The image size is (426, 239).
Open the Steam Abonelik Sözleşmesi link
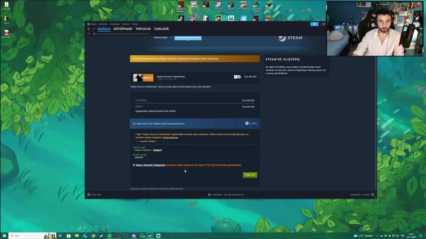point(150,165)
